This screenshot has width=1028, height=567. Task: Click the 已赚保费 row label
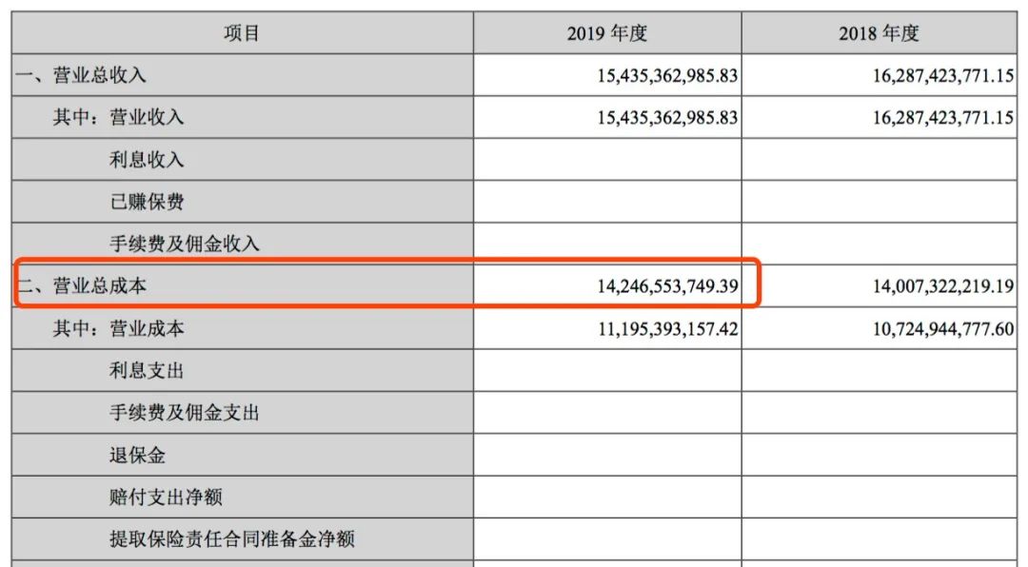[x=147, y=202]
